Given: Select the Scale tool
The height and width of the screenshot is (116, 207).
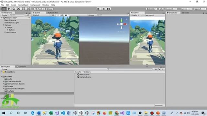Looking at the screenshot, I should [18, 9].
